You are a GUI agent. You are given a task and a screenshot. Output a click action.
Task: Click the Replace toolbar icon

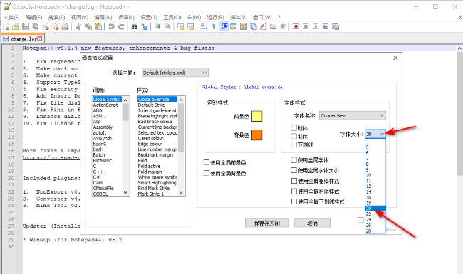[x=145, y=27]
